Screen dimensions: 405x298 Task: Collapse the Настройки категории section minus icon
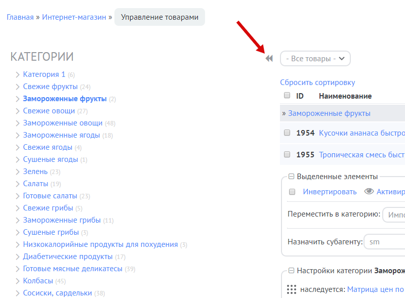click(291, 271)
